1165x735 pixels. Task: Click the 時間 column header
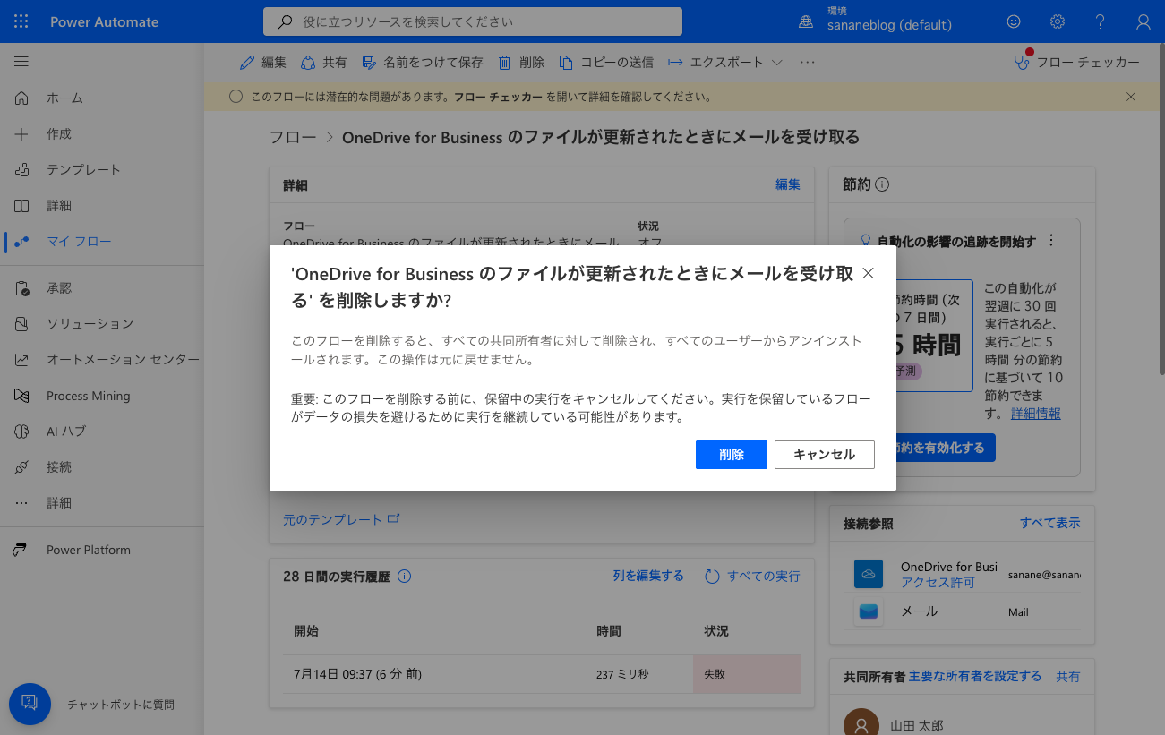point(609,631)
